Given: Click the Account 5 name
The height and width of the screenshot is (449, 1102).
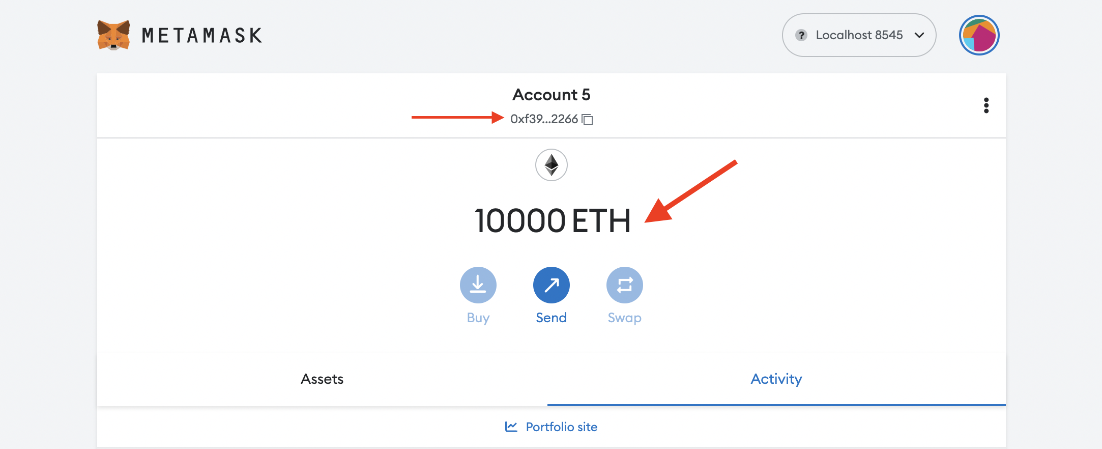Looking at the screenshot, I should pos(551,95).
